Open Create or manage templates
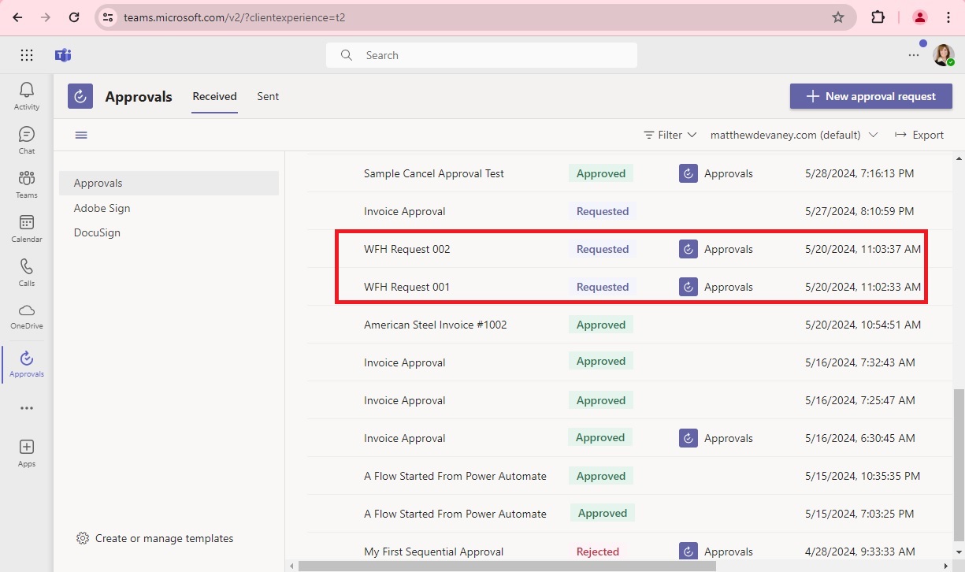The image size is (965, 572). 154,538
